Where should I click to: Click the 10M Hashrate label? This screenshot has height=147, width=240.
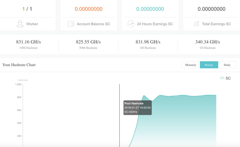[28, 48]
